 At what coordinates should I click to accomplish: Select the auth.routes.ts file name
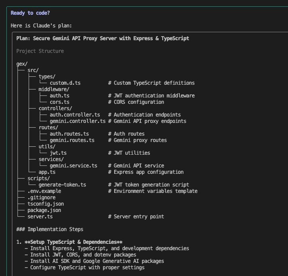pos(69,134)
